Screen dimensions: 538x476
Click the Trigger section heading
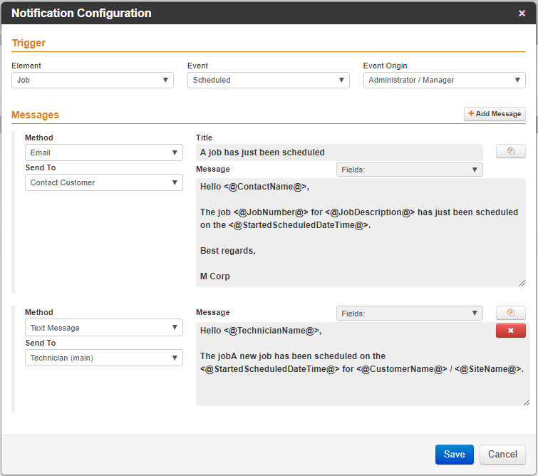pyautogui.click(x=29, y=43)
